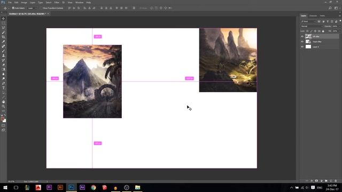Open the Edit Toolbar three-dots button
Viewport: 342px width, 192px height.
point(3,111)
